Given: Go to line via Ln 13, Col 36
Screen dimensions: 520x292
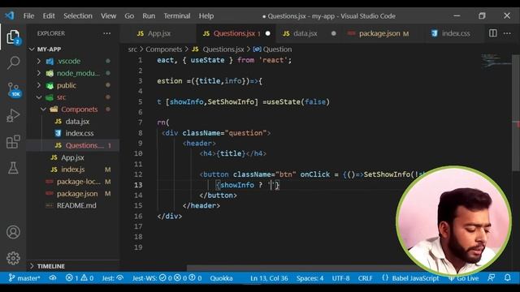Looking at the screenshot, I should pyautogui.click(x=269, y=278).
